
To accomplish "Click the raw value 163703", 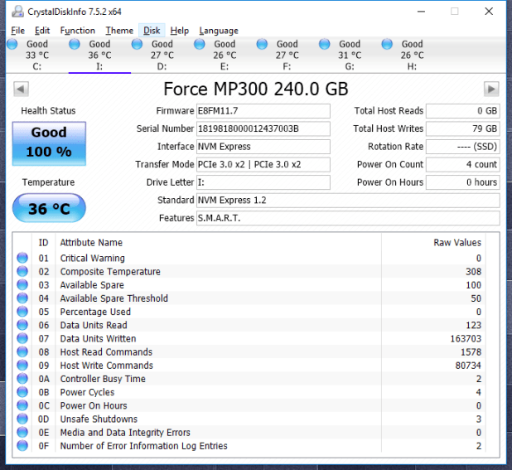I will click(466, 339).
